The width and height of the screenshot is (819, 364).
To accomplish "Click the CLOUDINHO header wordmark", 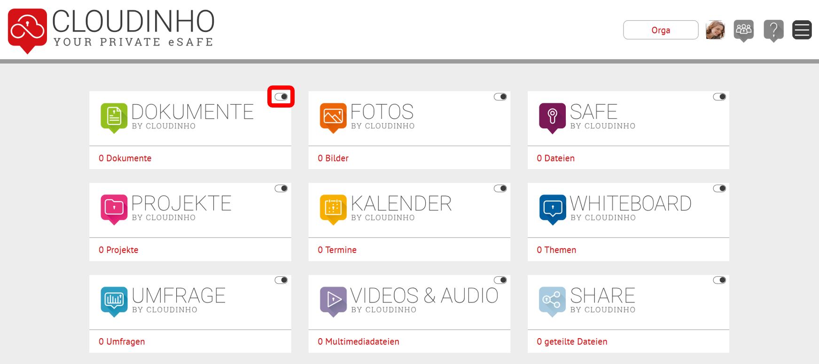I will coord(133,22).
